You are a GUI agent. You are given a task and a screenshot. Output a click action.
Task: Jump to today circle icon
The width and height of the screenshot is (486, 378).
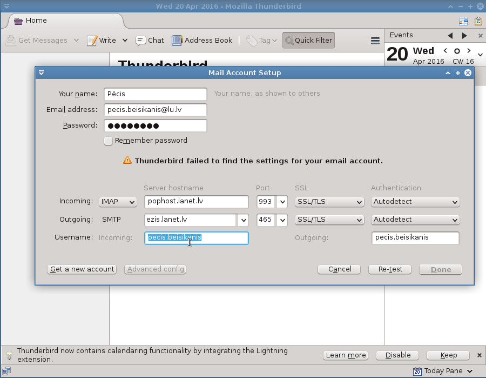pos(457,51)
